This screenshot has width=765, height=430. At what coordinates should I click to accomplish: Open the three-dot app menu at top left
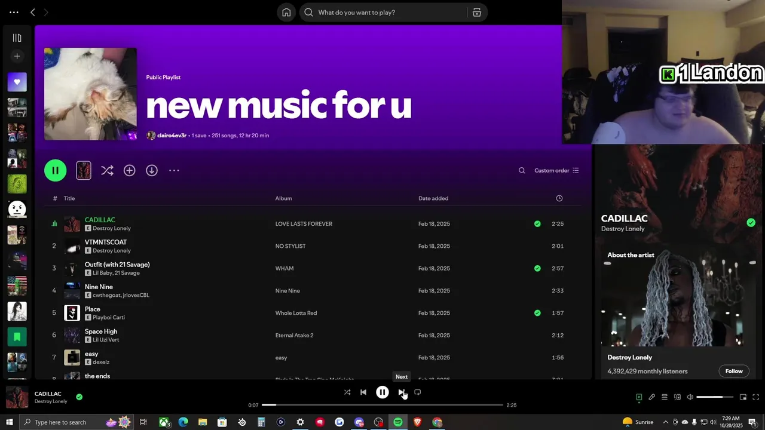point(14,12)
